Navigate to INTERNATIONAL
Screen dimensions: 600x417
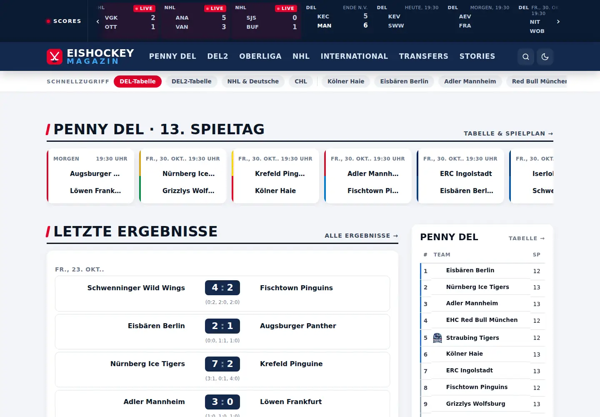click(x=354, y=56)
